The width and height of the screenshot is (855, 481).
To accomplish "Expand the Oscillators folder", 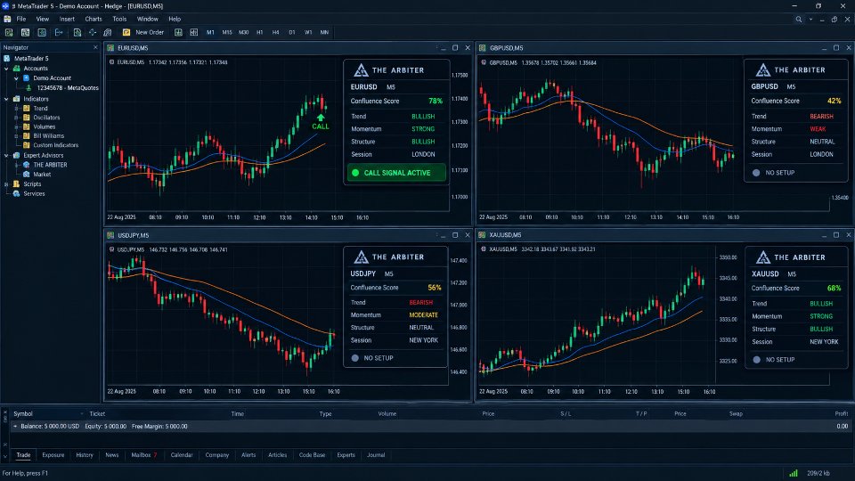I will click(x=16, y=118).
